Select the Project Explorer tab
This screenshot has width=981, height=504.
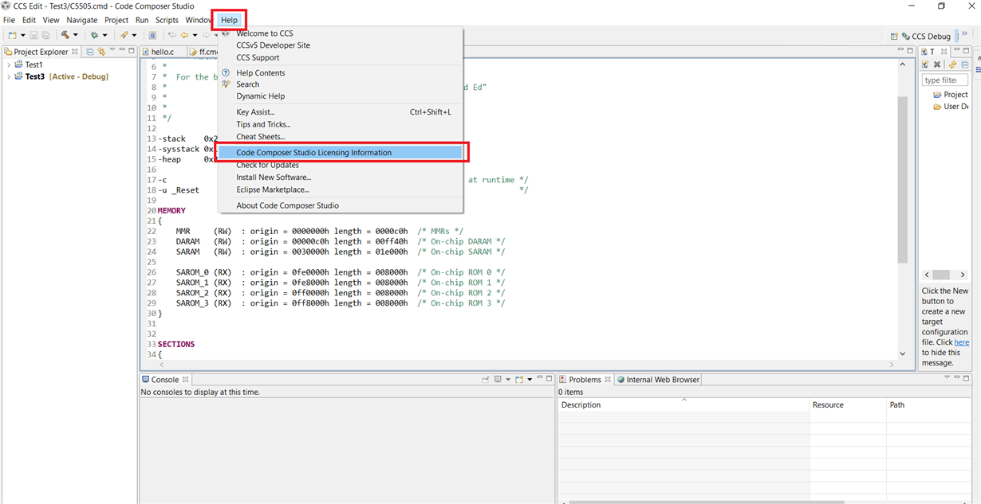(x=41, y=52)
